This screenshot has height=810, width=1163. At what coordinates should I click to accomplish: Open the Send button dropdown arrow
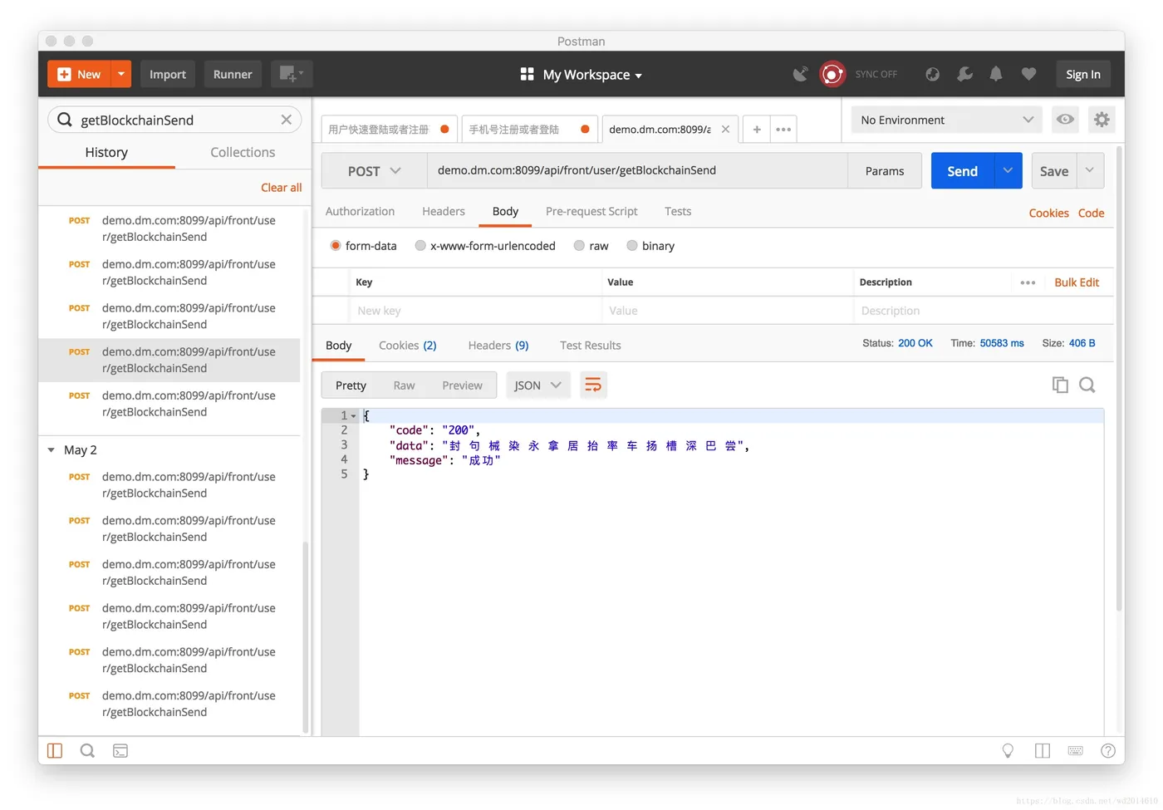pos(1008,170)
